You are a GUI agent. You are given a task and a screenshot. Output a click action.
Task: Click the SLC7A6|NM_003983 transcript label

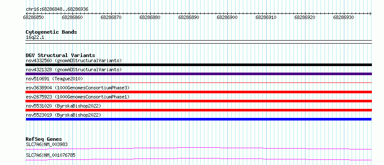47,144
